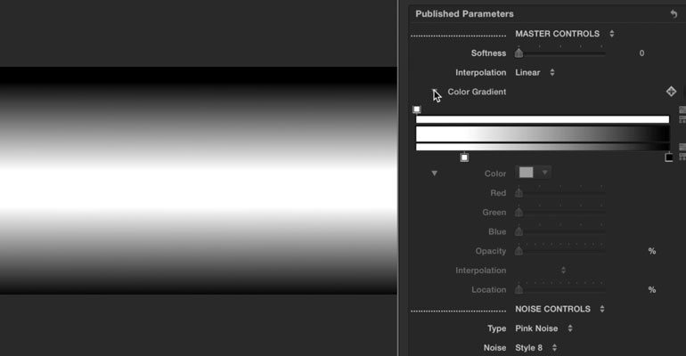
Task: Click the gray Color swatch well
Action: 526,173
